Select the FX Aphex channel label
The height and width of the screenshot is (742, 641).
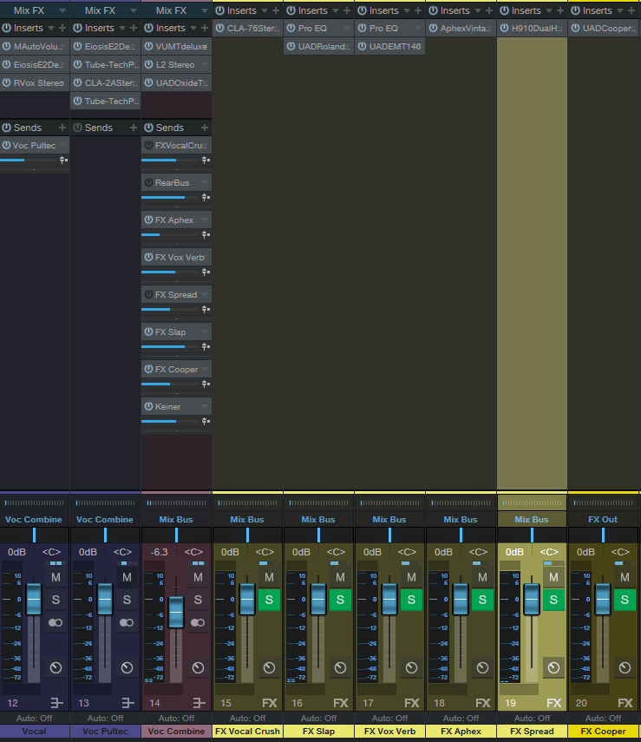coord(461,731)
